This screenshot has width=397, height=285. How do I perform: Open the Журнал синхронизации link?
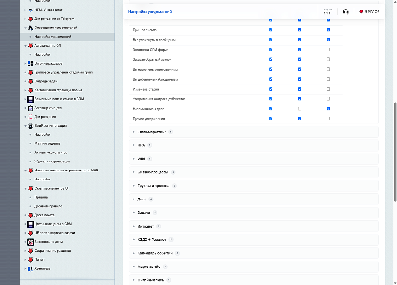pos(52,161)
